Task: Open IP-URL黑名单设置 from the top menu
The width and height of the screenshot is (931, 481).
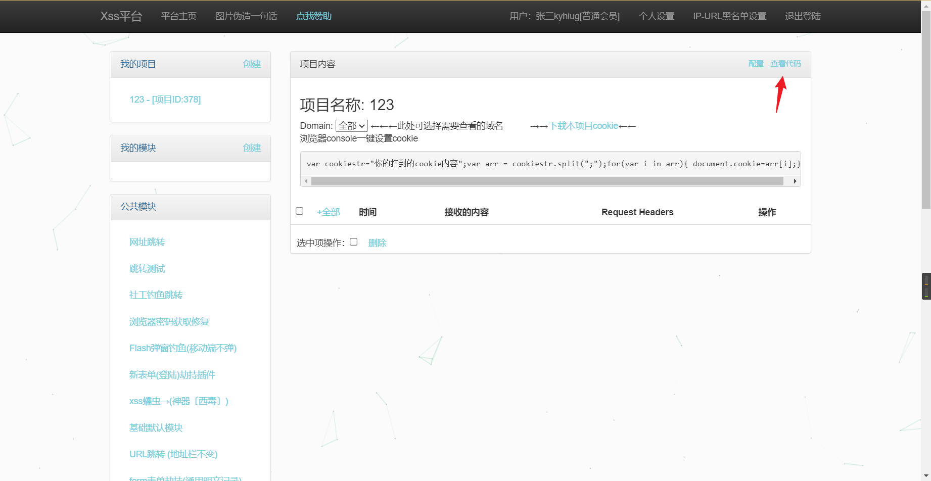Action: pos(729,16)
